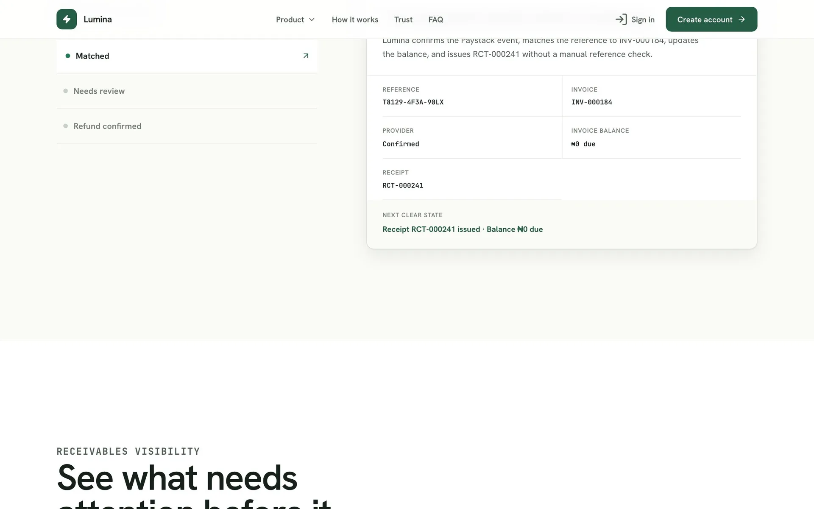Click the Create account button
This screenshot has height=509, width=814.
711,19
